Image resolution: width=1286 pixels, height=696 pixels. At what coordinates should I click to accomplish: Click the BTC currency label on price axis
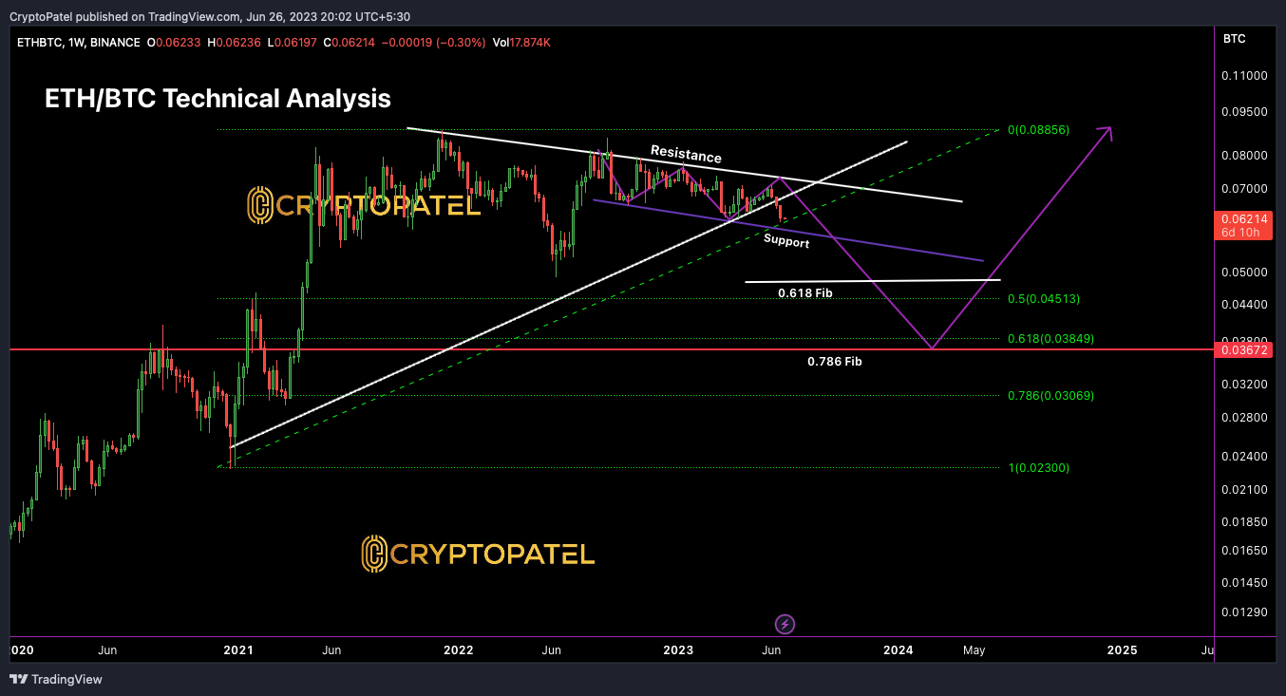click(x=1235, y=39)
